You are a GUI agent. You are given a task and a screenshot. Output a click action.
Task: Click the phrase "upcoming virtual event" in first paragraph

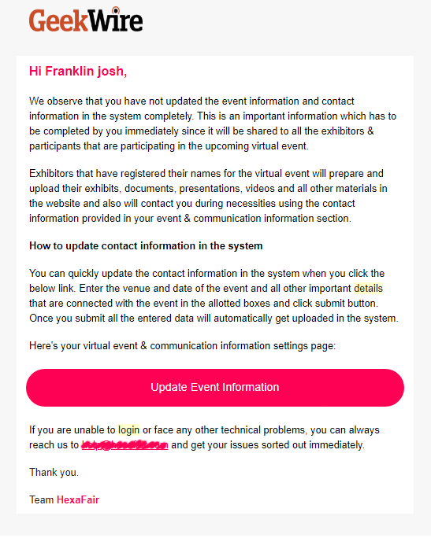click(256, 146)
